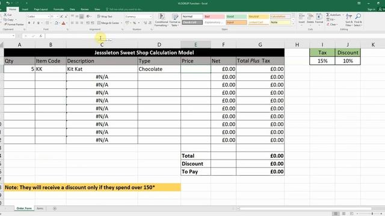Click Increase Decimal icon
The width and height of the screenshot is (385, 216).
pyautogui.click(x=145, y=23)
